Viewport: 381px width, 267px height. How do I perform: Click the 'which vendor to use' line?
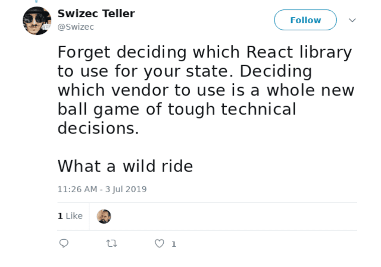click(206, 90)
